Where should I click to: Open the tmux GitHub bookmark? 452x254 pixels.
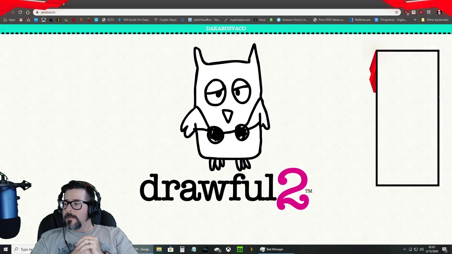[260, 20]
